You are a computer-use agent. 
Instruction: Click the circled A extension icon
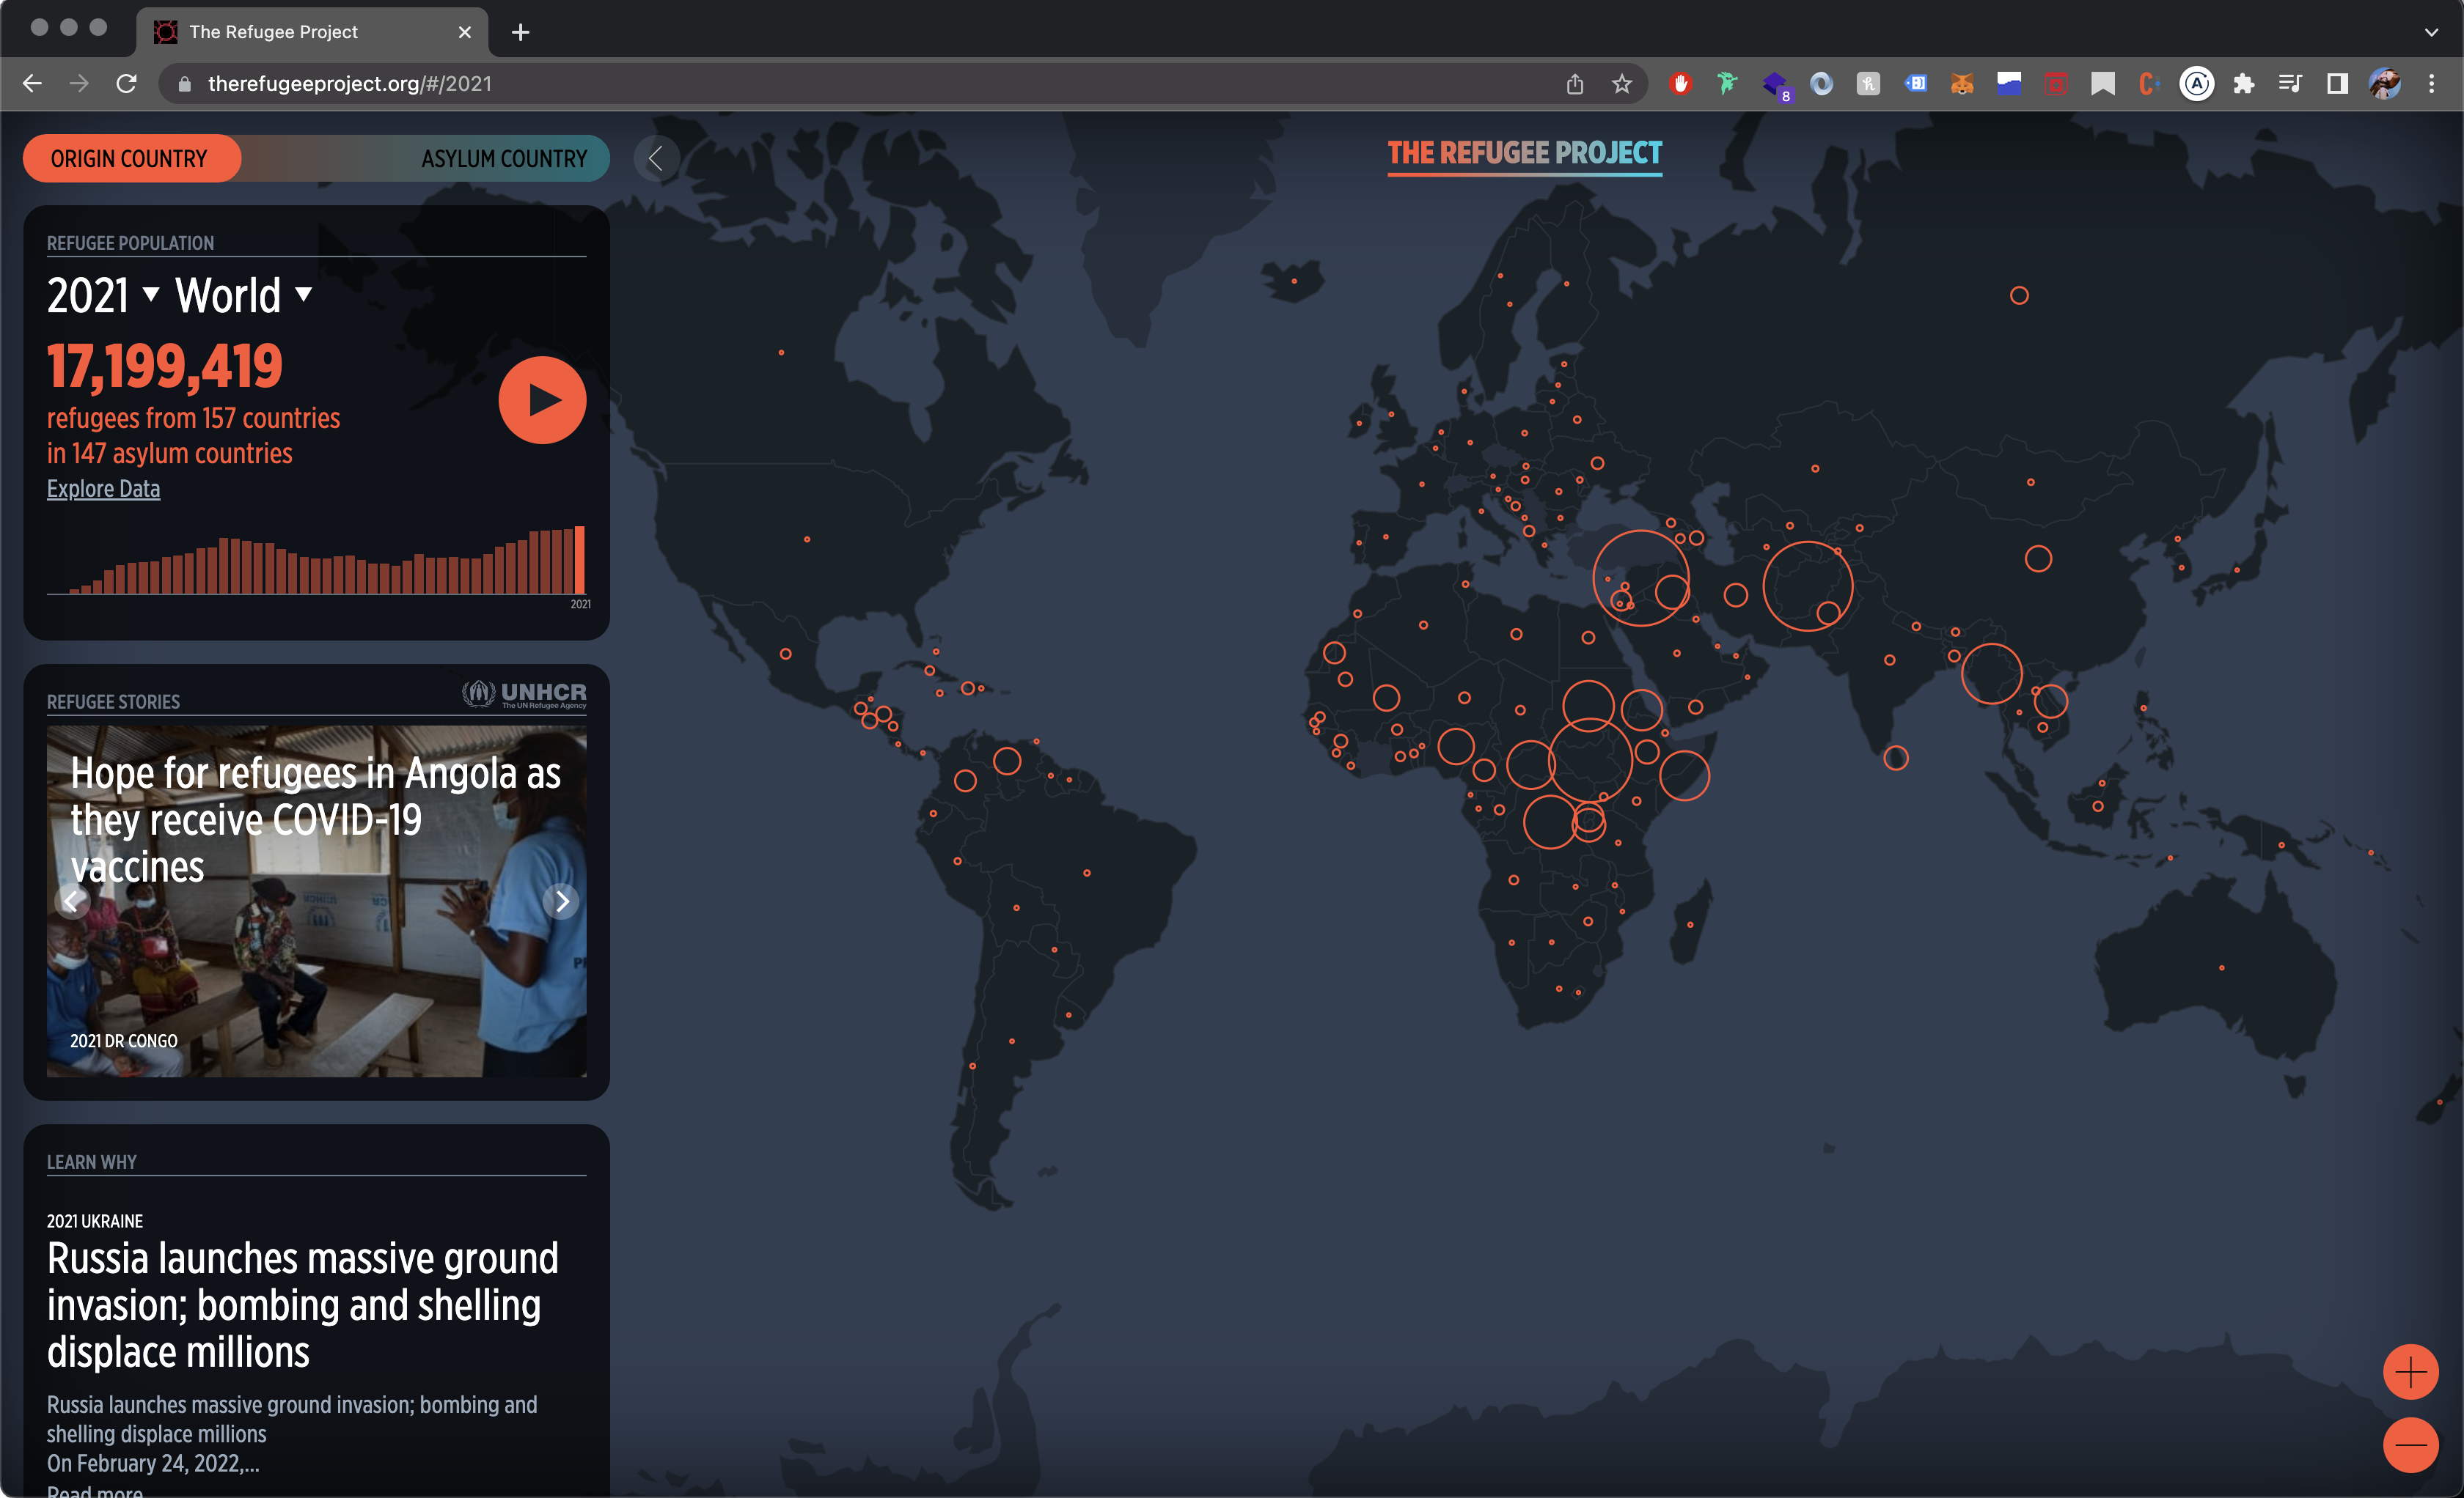point(2196,84)
